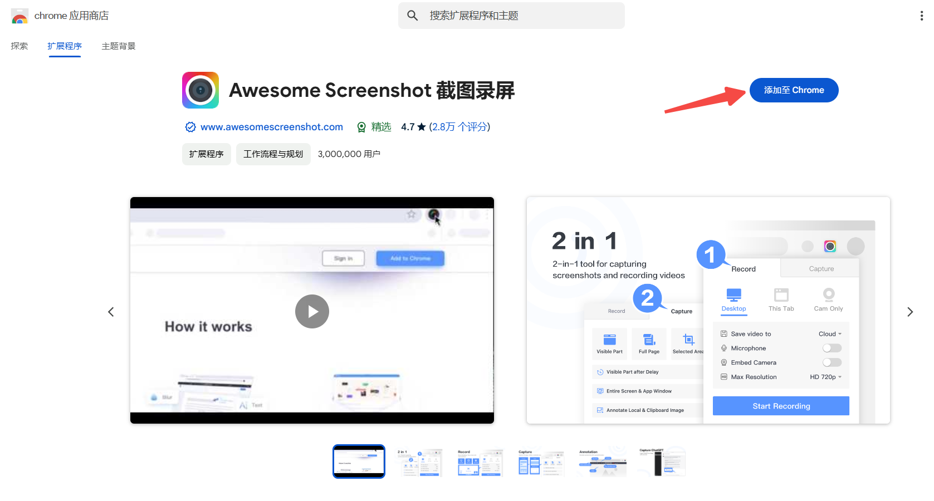Click the verified publisher badge icon
This screenshot has width=934, height=501.
pos(190,127)
